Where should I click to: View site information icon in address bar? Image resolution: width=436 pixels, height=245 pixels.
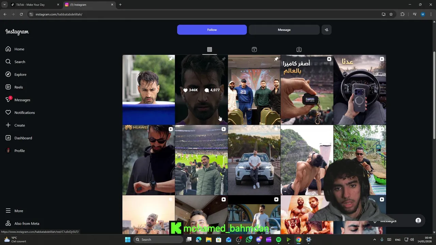pyautogui.click(x=31, y=14)
